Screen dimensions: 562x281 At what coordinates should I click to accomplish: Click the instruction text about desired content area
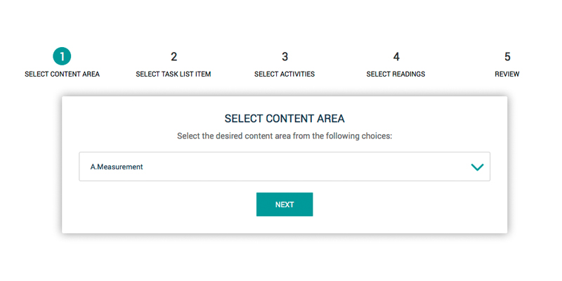click(x=285, y=136)
